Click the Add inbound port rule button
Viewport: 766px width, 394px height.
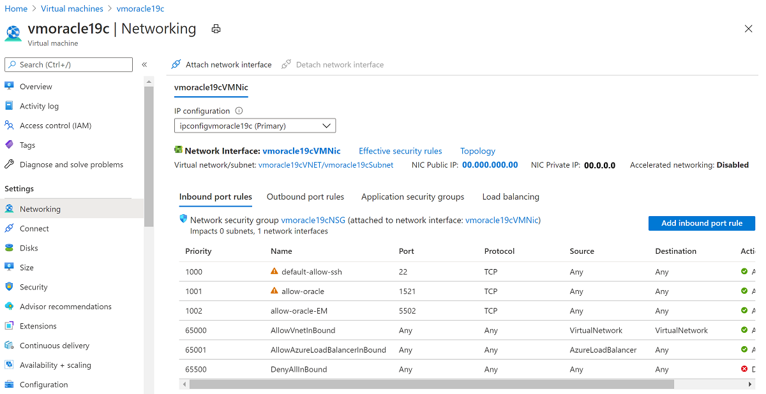pos(701,223)
